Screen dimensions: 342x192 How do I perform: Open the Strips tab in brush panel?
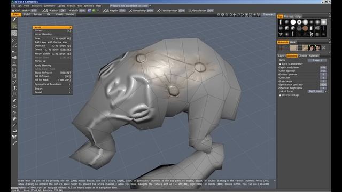tap(298, 17)
